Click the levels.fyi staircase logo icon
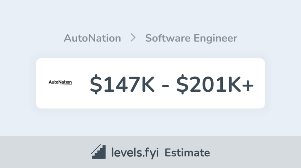 tap(98, 151)
